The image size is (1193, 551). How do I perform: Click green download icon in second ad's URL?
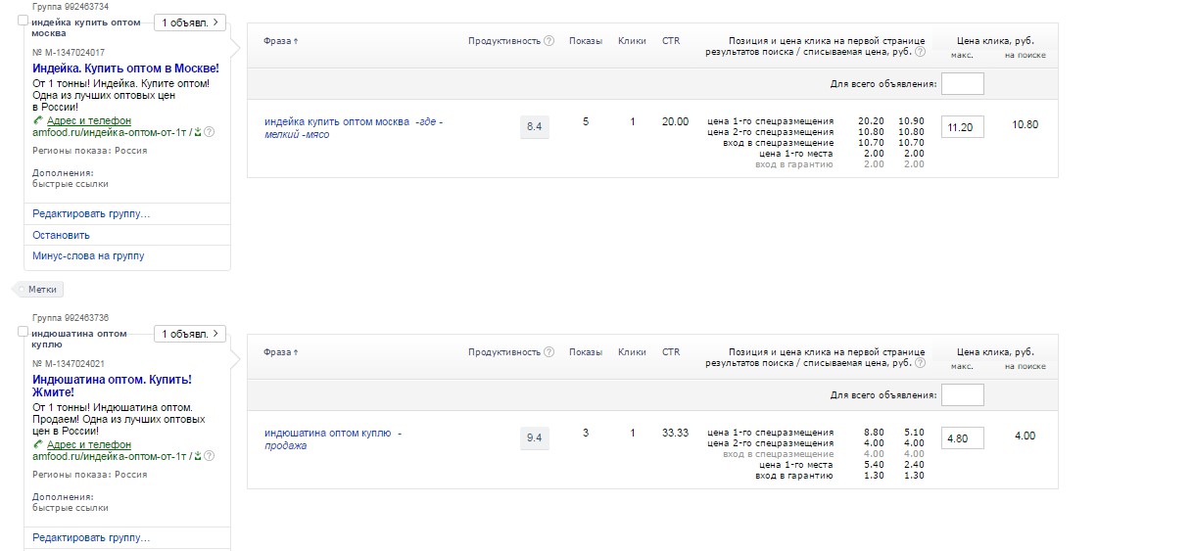point(198,456)
